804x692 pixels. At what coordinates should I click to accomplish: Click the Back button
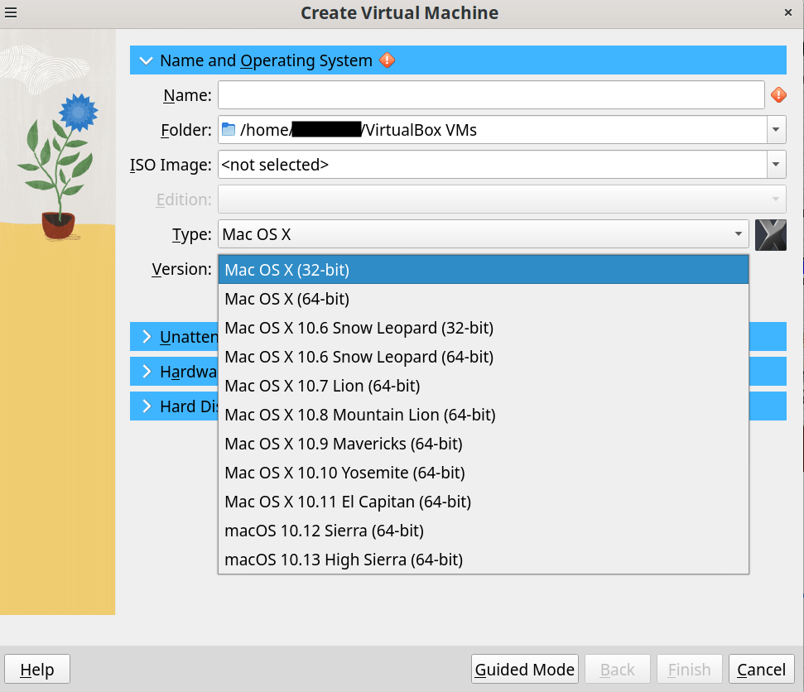[x=618, y=669]
